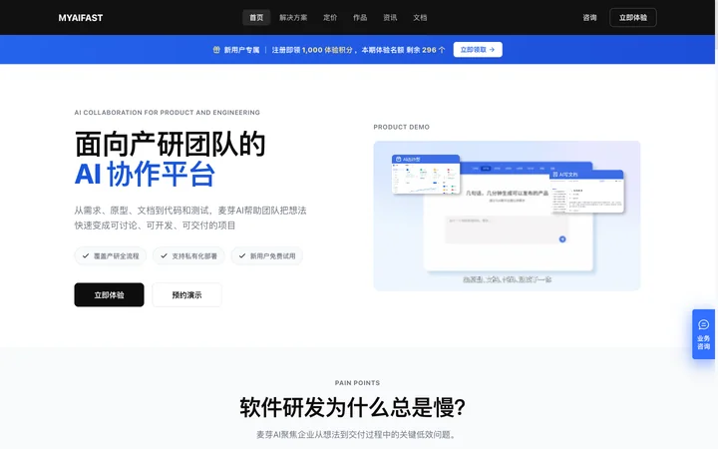The width and height of the screenshot is (718, 449).
Task: Click the header 立即体验 outlined button
Action: click(x=633, y=18)
